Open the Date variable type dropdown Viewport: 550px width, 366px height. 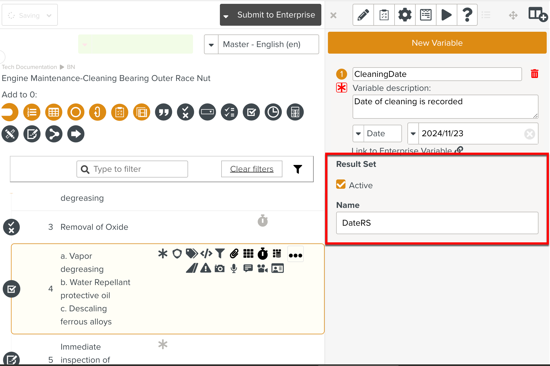pos(358,133)
